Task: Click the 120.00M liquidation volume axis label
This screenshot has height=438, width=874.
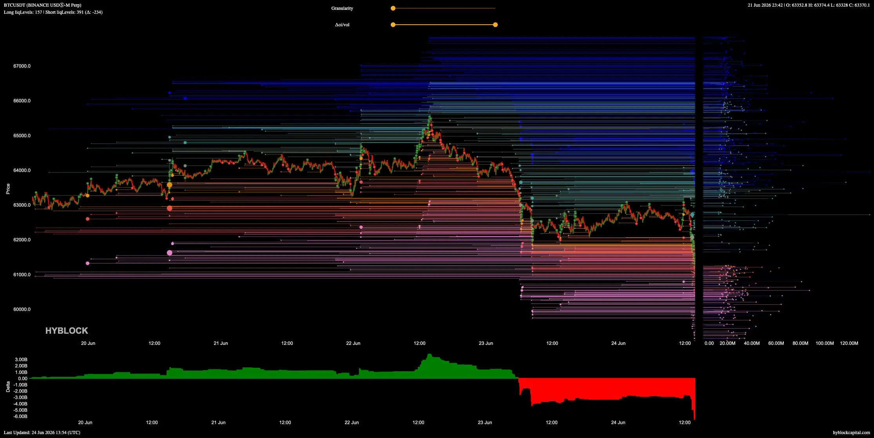Action: (x=849, y=343)
